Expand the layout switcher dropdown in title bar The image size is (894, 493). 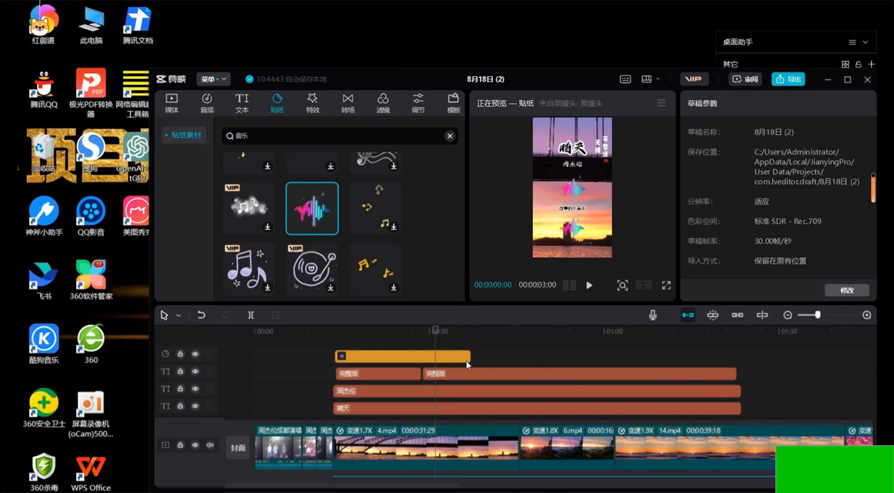tap(658, 79)
